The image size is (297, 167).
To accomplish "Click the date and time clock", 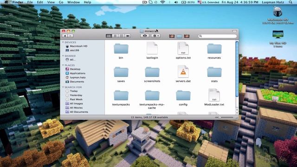I will coord(240,2).
